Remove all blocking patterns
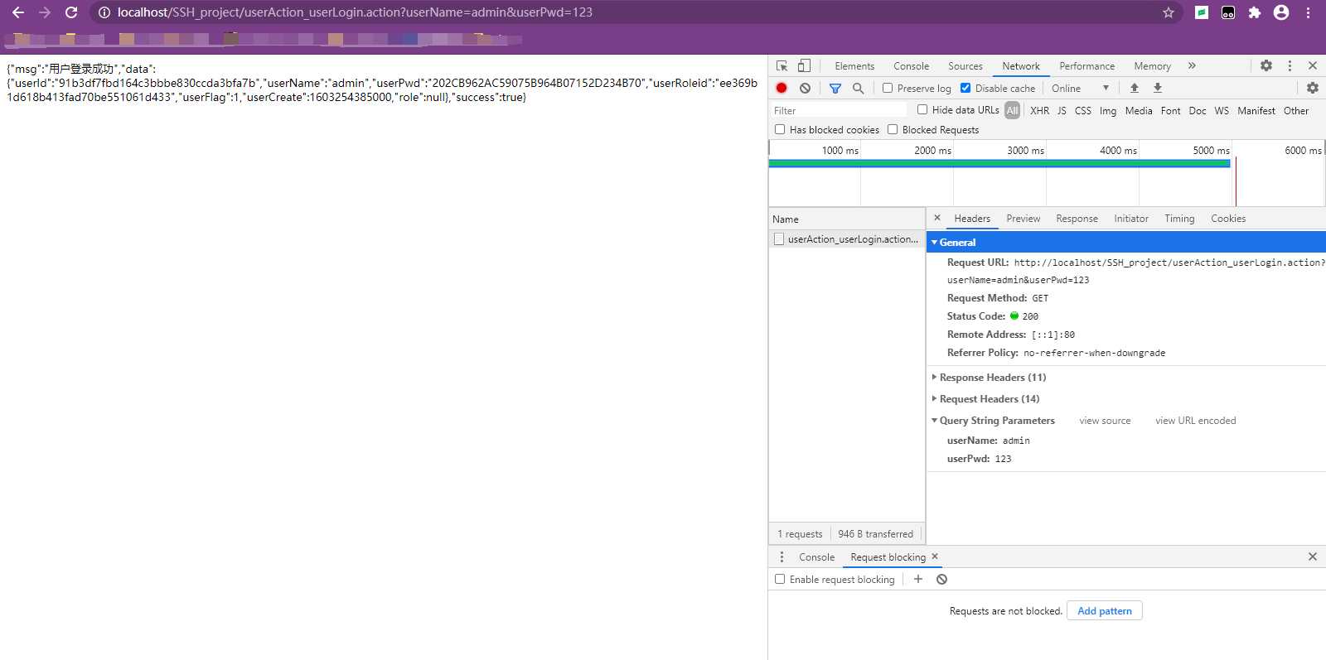 coord(941,579)
